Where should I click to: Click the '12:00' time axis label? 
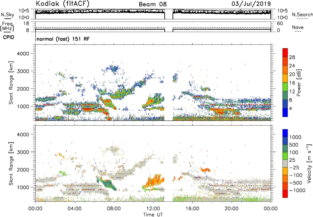153,209
